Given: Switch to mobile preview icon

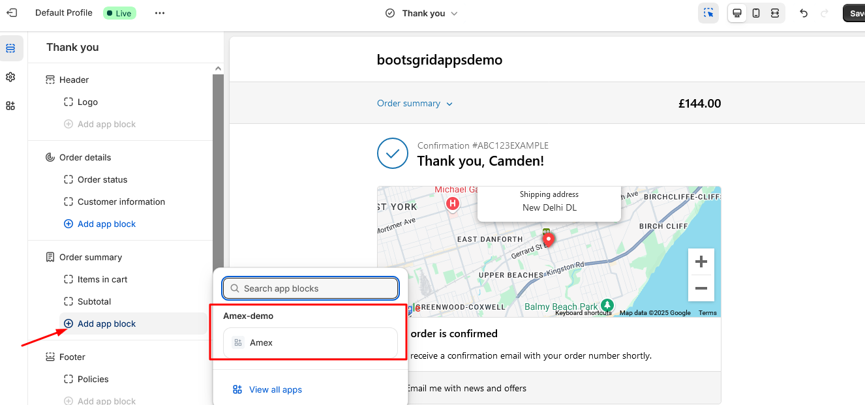Looking at the screenshot, I should pyautogui.click(x=756, y=13).
